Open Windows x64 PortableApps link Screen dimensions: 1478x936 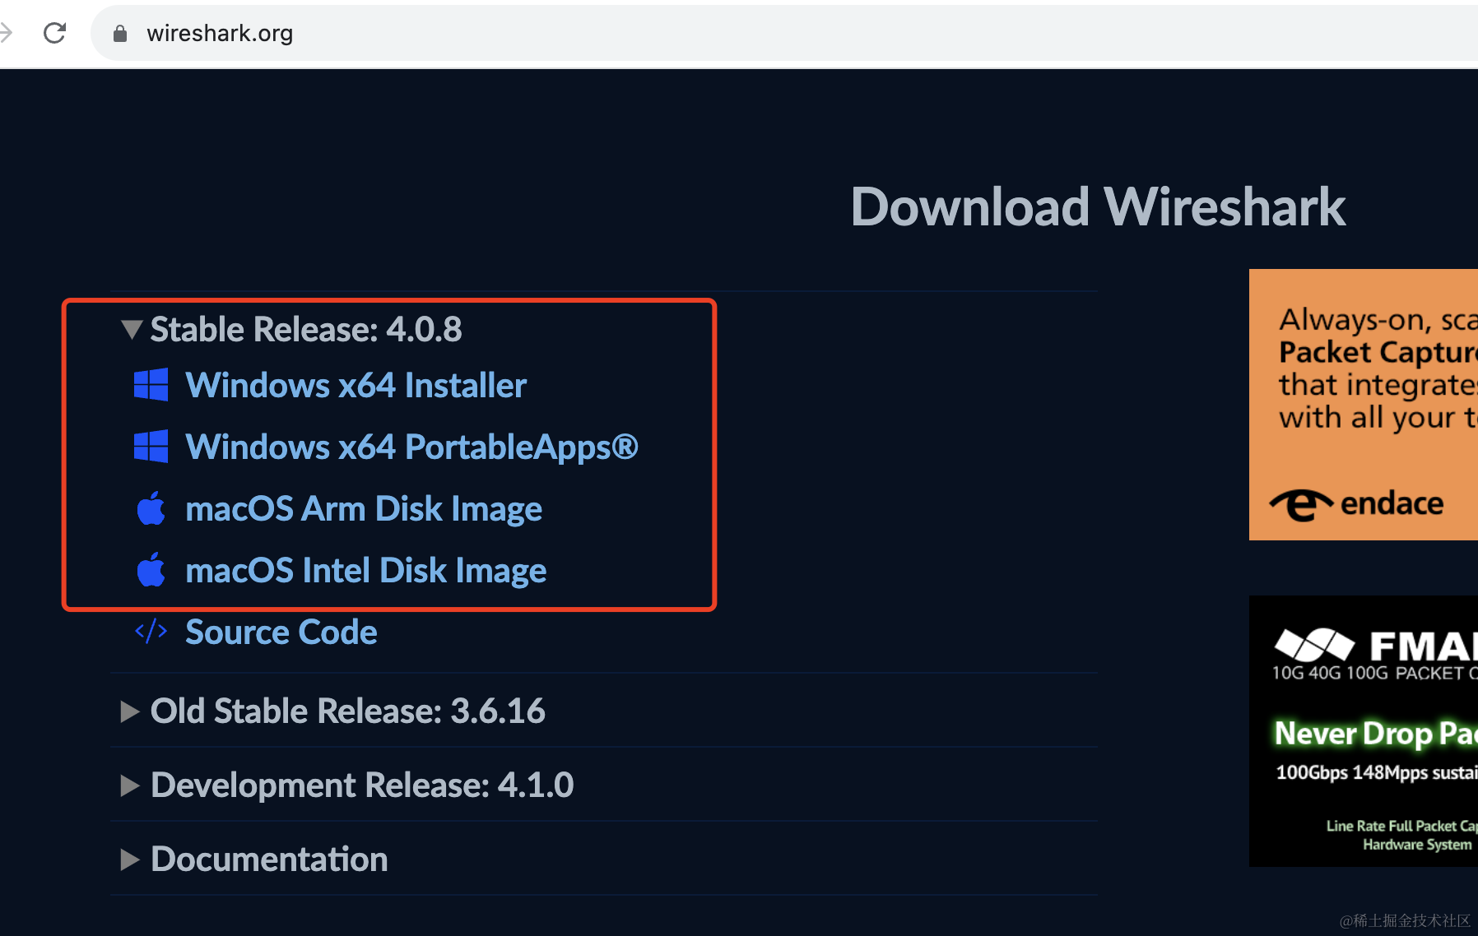[x=411, y=447]
